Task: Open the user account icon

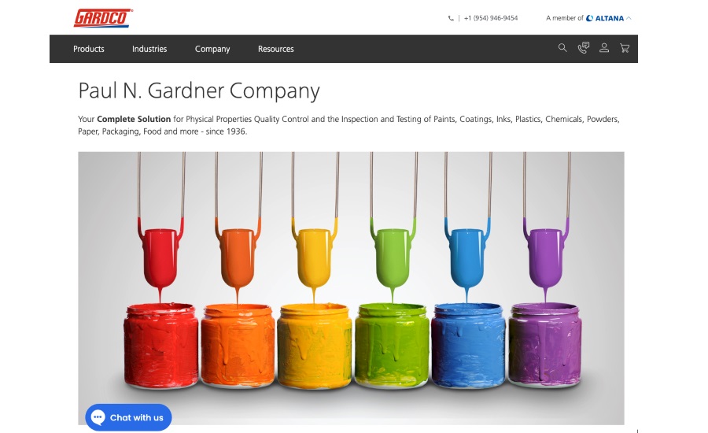Action: click(604, 48)
